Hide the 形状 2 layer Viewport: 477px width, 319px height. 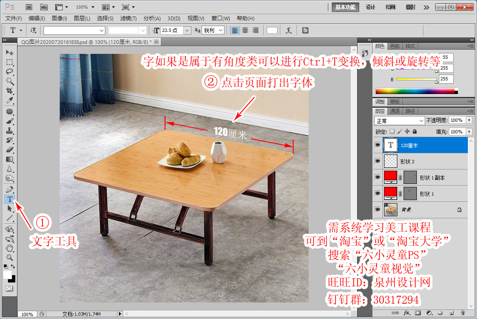tap(377, 161)
